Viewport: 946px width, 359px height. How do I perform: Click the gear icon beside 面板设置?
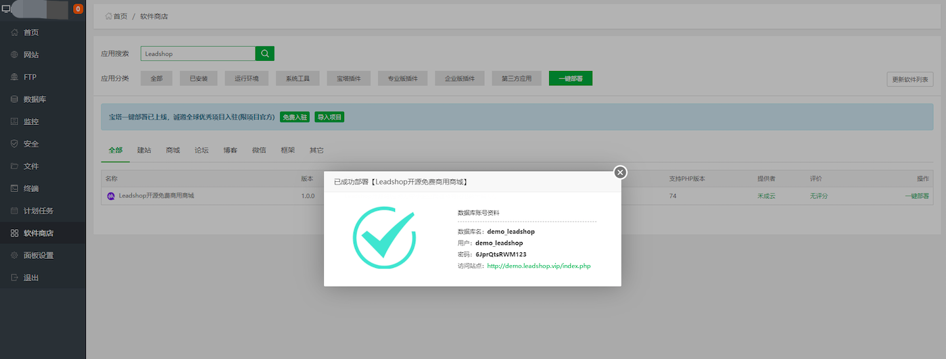tap(15, 256)
